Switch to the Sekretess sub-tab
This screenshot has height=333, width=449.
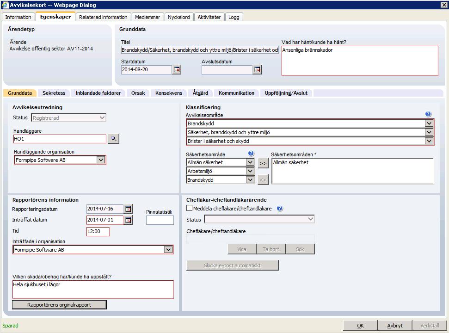(54, 93)
